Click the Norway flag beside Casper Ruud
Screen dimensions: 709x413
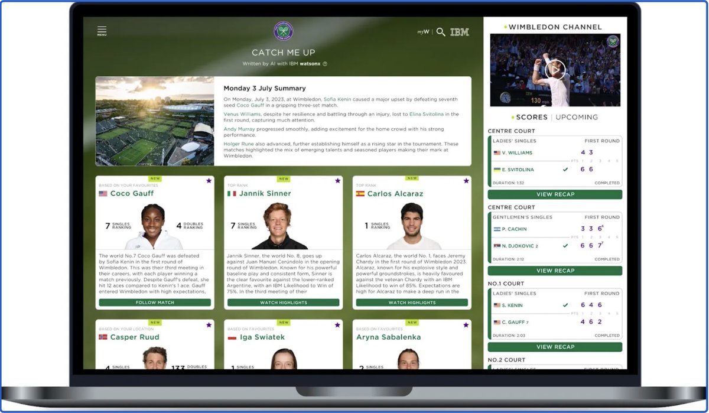pyautogui.click(x=103, y=337)
